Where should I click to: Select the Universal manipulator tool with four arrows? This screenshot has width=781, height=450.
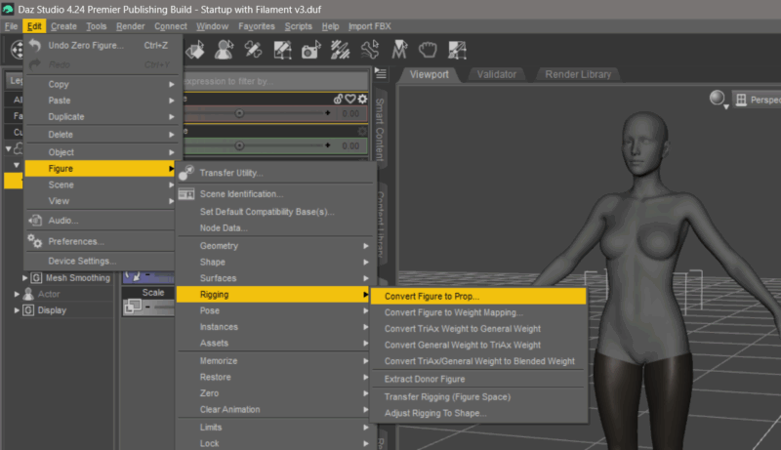point(18,50)
